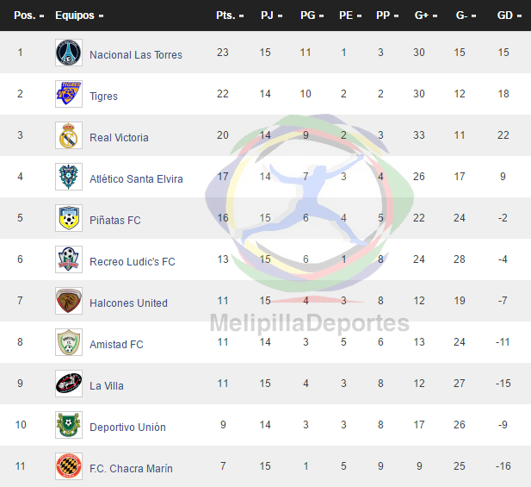
Task: Open the Real Victoria team link
Action: [119, 138]
